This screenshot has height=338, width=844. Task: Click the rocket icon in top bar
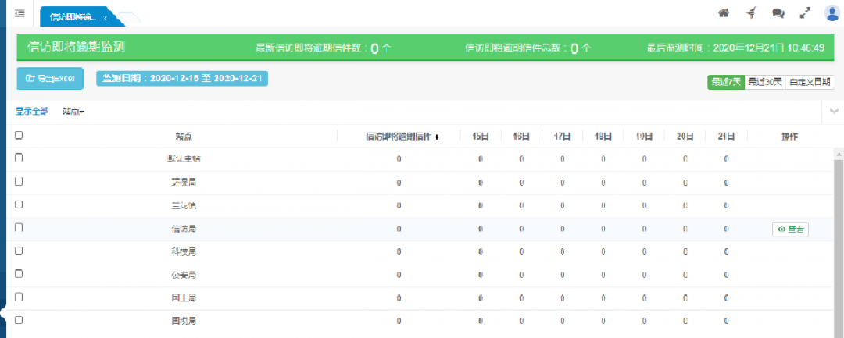[x=749, y=12]
